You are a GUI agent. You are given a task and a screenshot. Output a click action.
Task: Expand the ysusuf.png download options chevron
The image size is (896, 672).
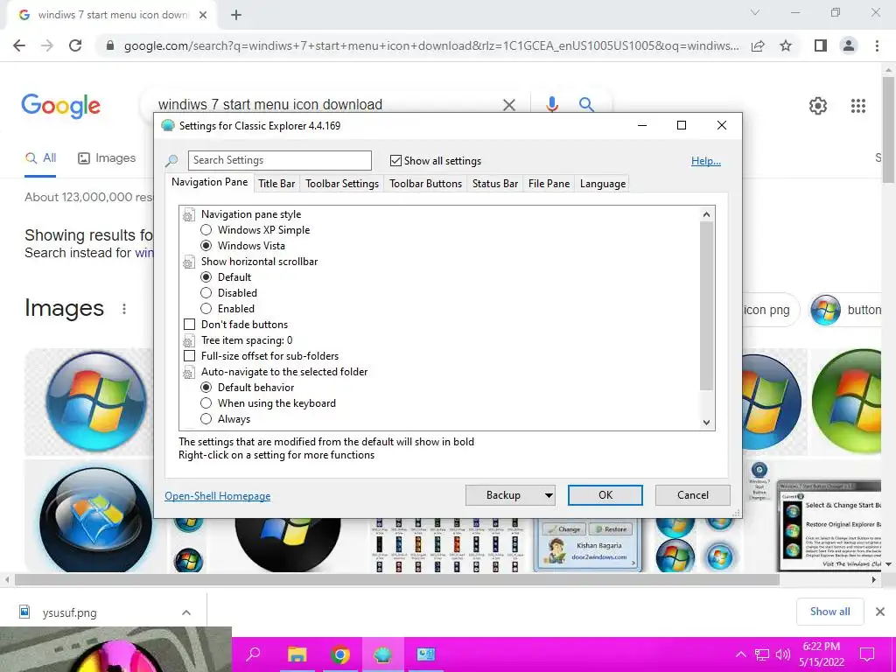pyautogui.click(x=185, y=612)
